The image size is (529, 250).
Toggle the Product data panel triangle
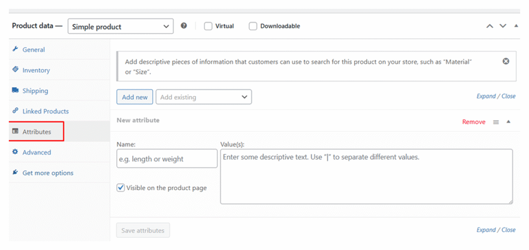click(516, 26)
